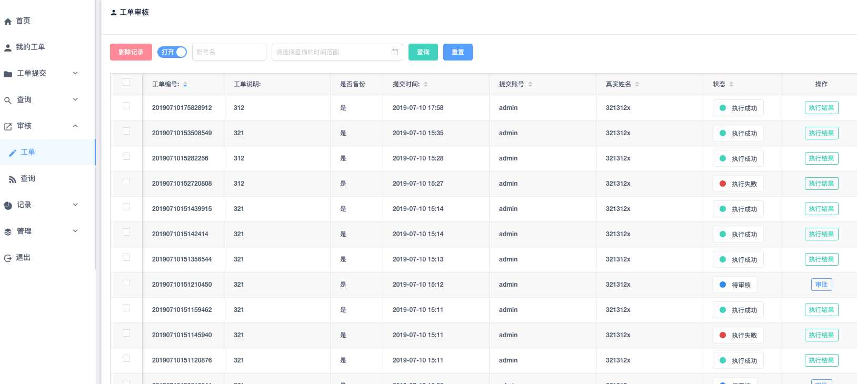Open the 工单提交 menu item
This screenshot has height=384, width=857.
[x=47, y=73]
